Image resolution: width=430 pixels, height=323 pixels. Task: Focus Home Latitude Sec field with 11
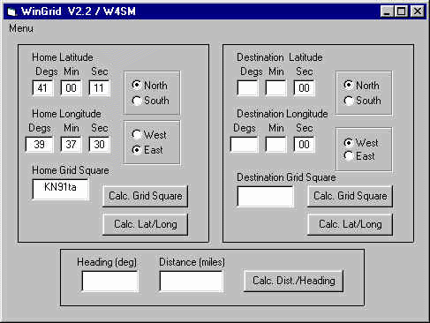point(99,88)
